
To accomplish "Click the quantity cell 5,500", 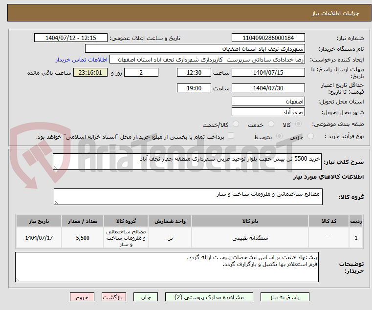I will point(82,238).
